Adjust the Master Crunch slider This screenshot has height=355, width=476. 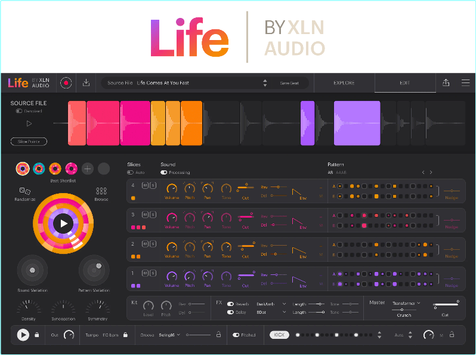pos(404,310)
